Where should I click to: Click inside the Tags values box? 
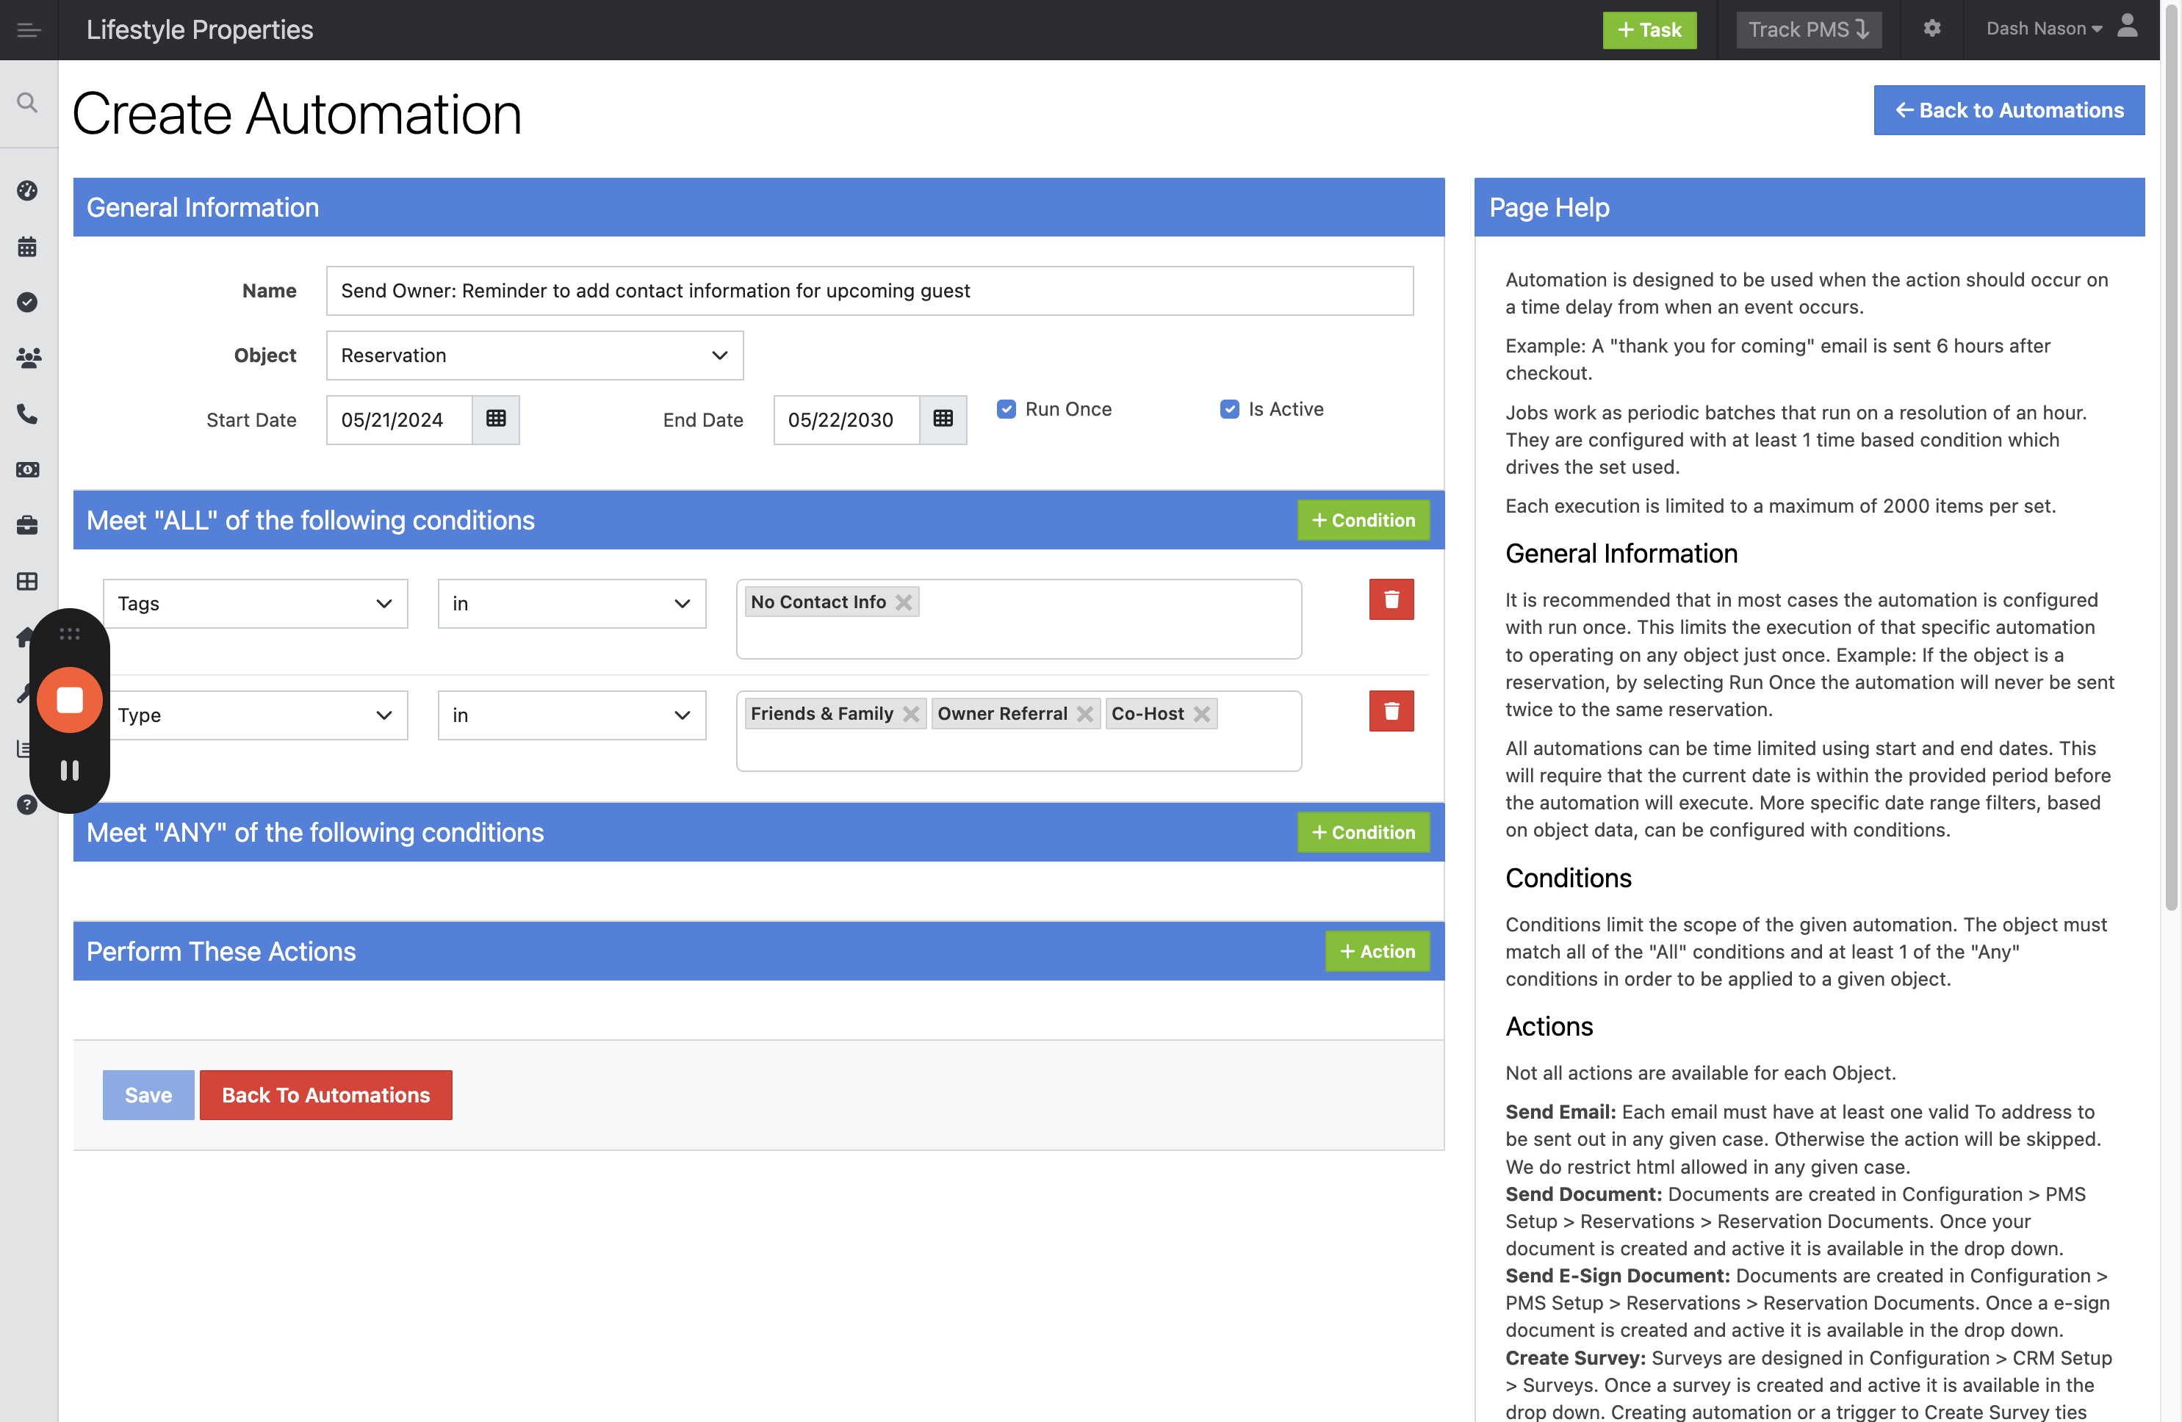(1018, 619)
